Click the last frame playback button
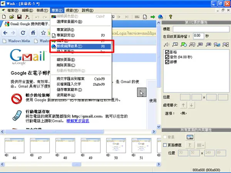 click(127, 17)
